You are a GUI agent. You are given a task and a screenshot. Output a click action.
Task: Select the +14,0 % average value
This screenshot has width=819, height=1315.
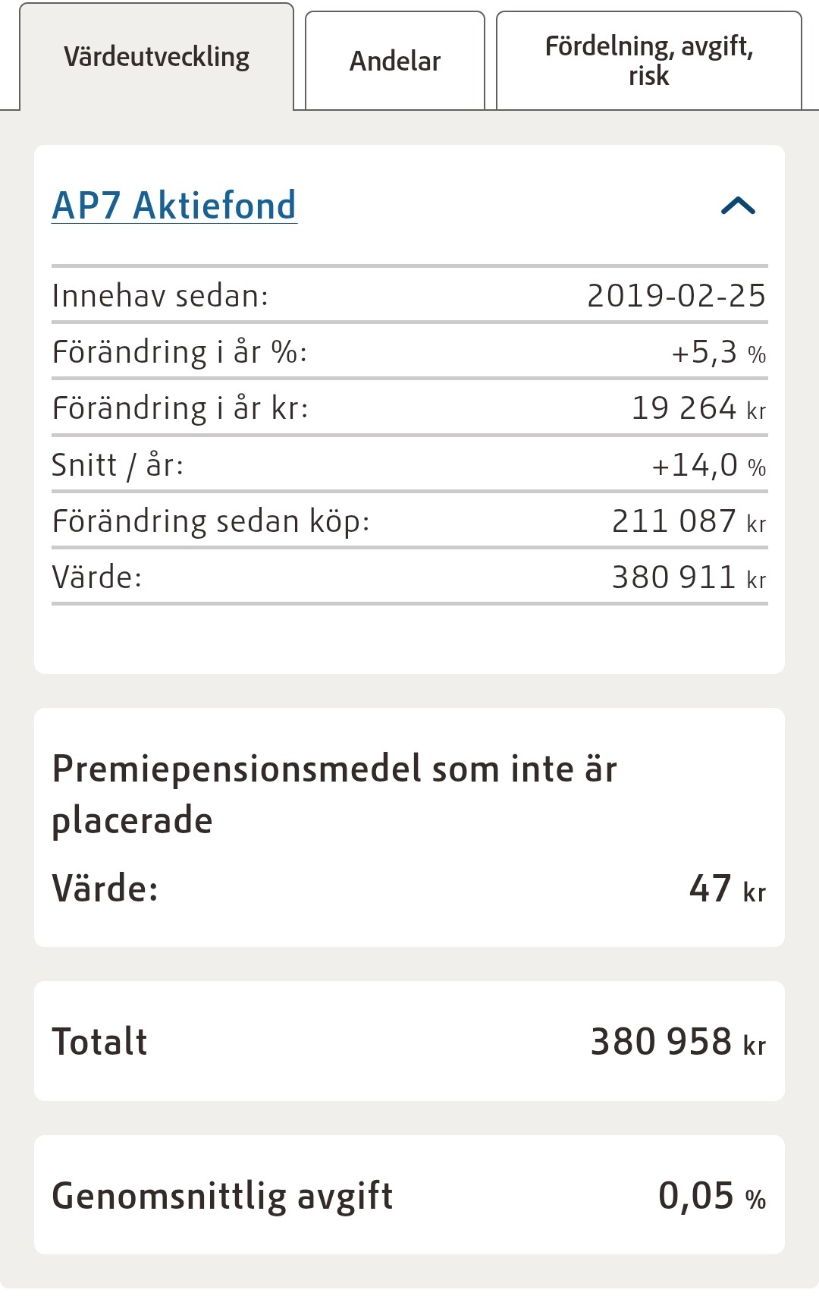click(708, 465)
